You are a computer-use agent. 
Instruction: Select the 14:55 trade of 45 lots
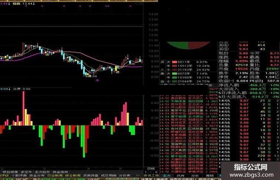click(x=249, y=112)
